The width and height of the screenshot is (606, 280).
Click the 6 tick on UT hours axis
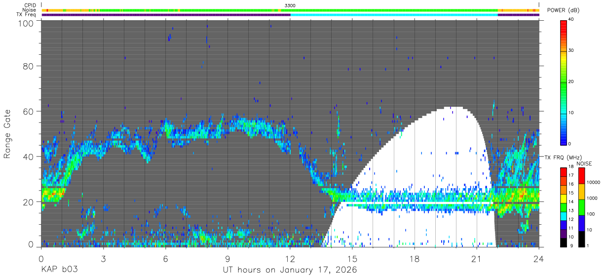point(165,258)
